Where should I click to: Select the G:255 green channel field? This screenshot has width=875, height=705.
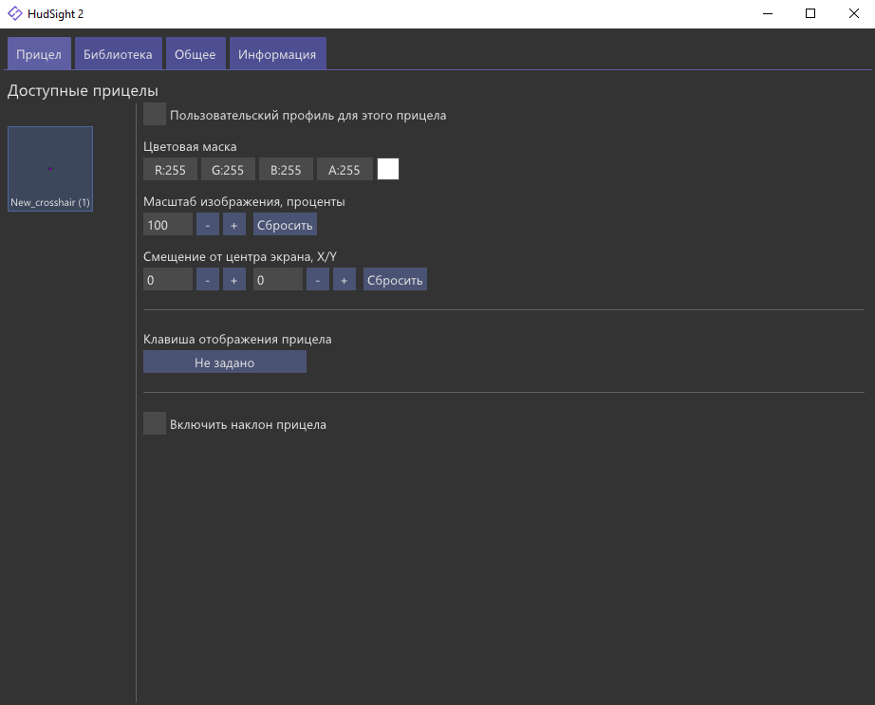[x=228, y=170]
